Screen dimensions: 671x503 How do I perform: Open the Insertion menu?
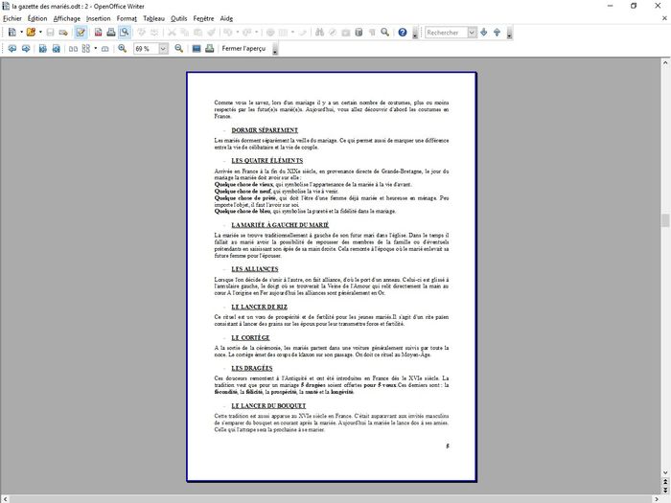[x=99, y=18]
